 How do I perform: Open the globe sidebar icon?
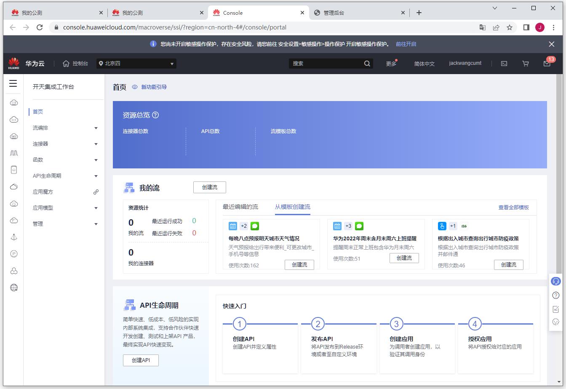click(14, 288)
